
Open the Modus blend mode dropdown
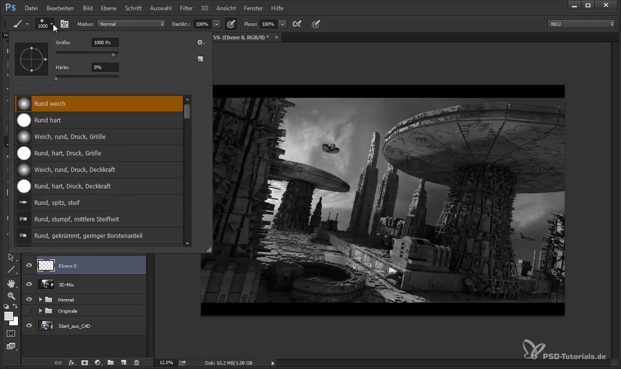pos(131,24)
